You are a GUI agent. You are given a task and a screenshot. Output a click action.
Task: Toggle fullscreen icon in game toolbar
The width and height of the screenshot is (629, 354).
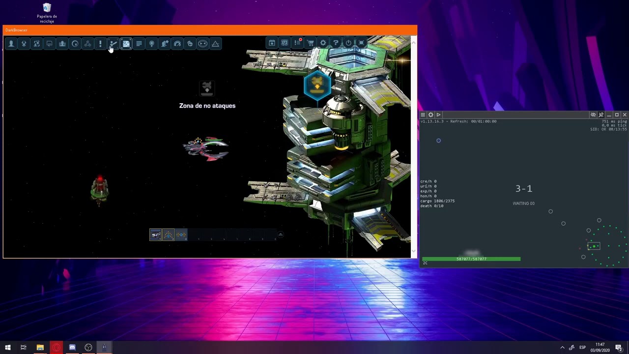(361, 43)
